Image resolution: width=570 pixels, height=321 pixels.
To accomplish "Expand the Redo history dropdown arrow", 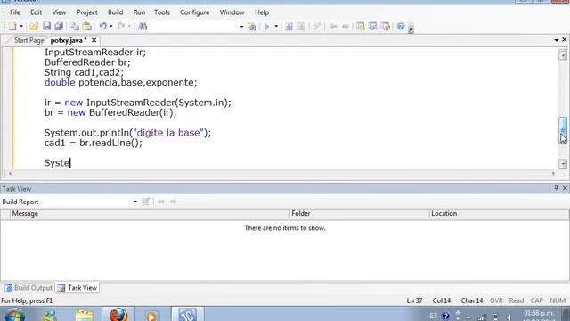I will [129, 26].
